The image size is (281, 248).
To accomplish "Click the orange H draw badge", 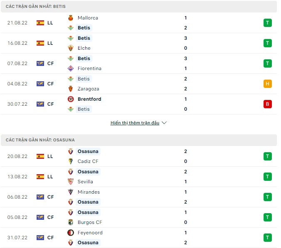I will (267, 84).
